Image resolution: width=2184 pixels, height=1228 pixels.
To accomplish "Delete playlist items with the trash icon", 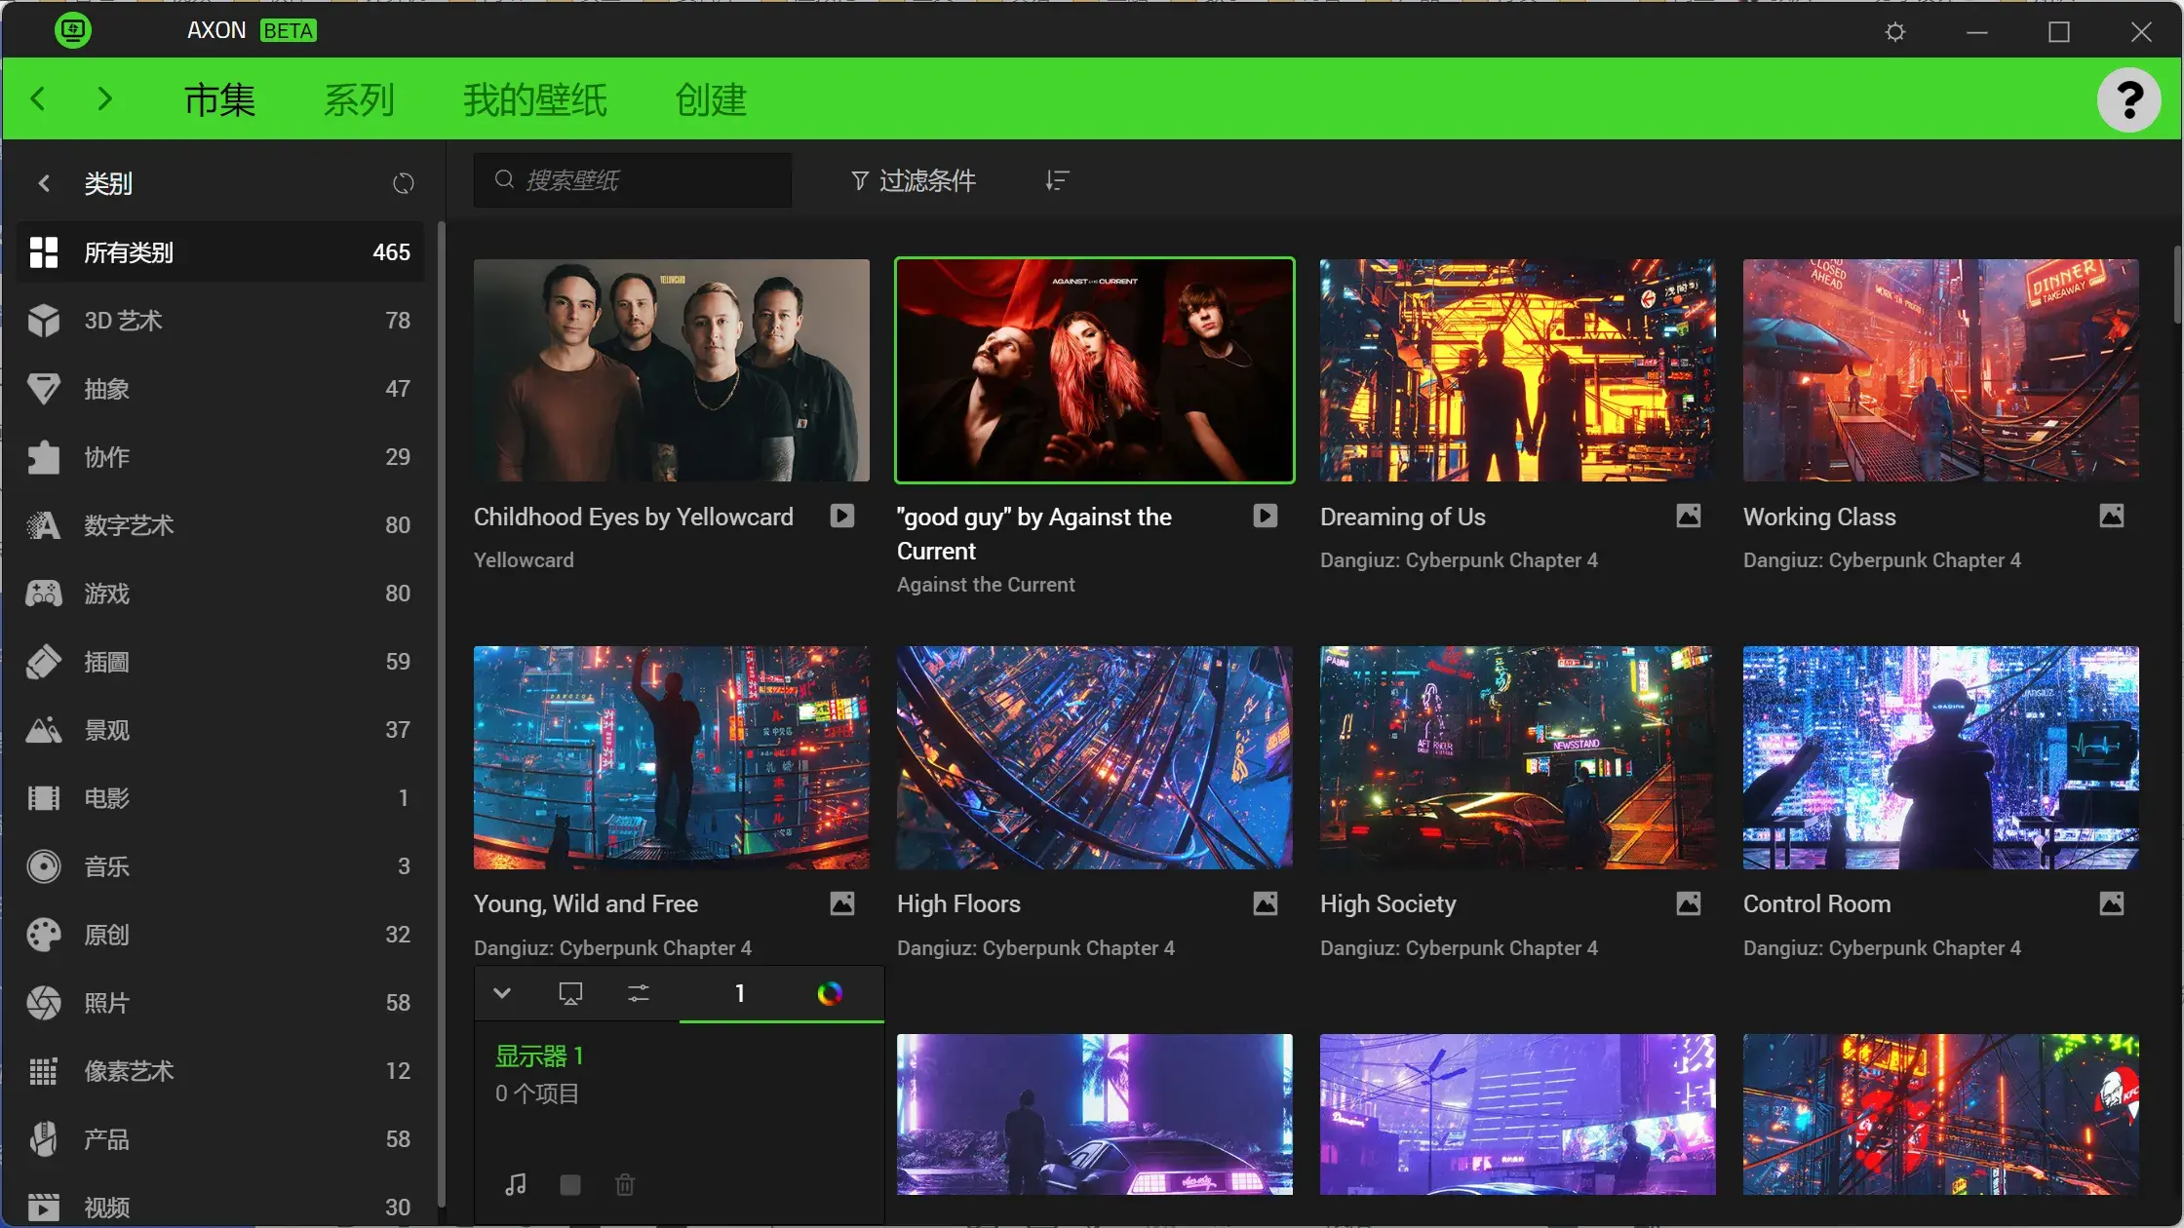I will coord(625,1184).
